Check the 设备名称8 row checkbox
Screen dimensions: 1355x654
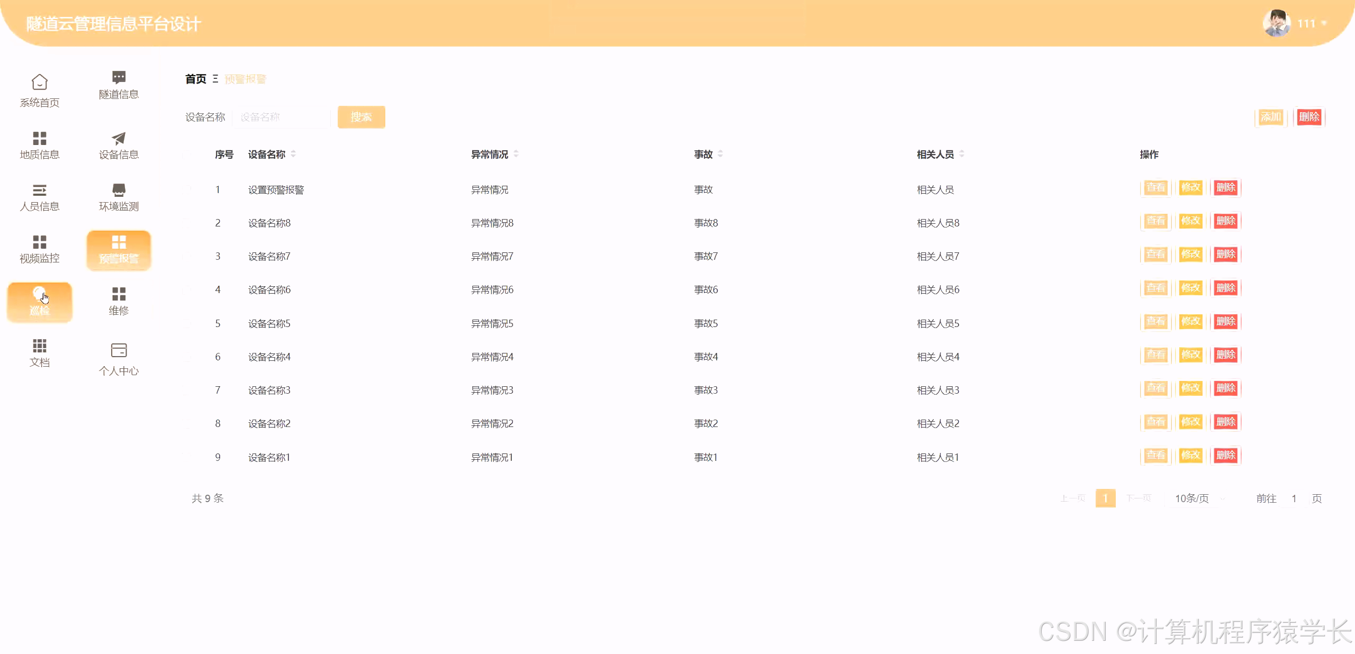pyautogui.click(x=187, y=222)
